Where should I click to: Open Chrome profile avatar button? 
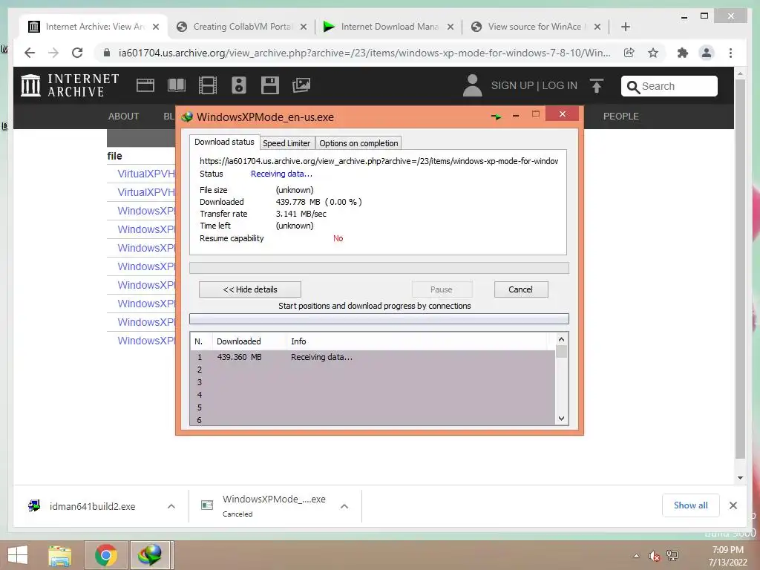coord(707,53)
